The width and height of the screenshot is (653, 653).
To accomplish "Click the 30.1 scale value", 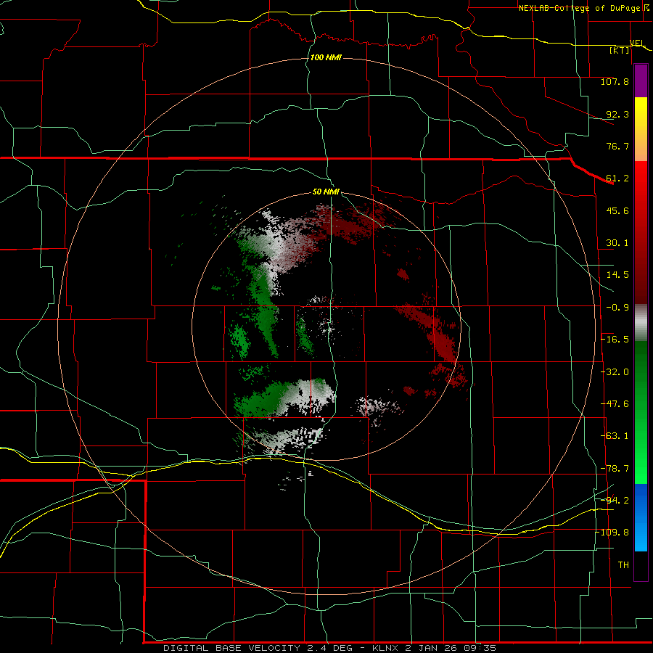I will (617, 243).
